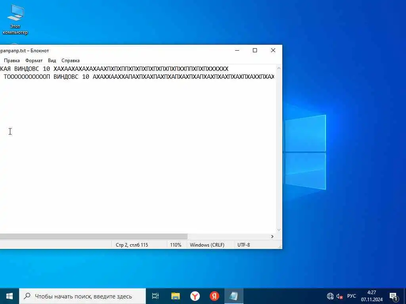
Task: Launch Yandex Browser from the taskbar
Action: [195, 296]
